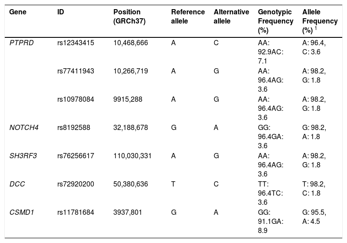
Task: Select the SH3RF3 gene name
Action: tap(23, 156)
